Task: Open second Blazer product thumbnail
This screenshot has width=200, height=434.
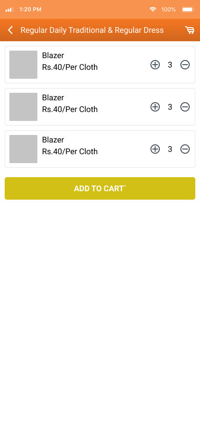Action: tap(23, 107)
